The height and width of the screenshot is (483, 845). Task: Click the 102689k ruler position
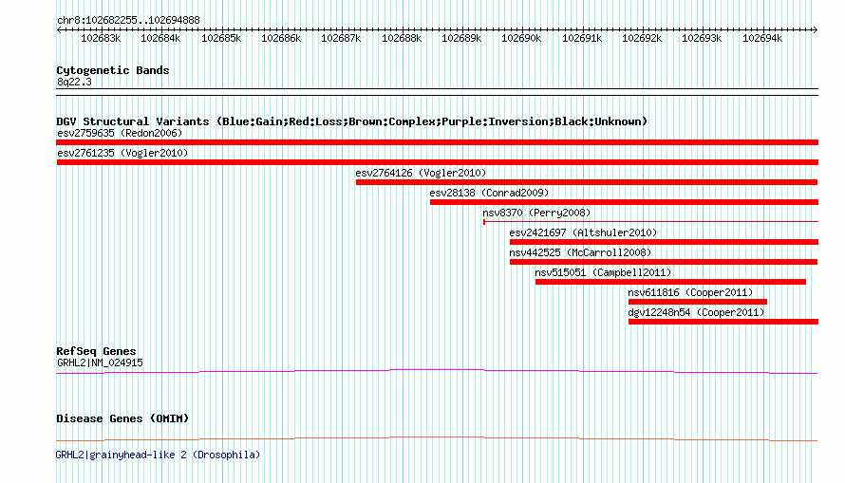click(461, 38)
